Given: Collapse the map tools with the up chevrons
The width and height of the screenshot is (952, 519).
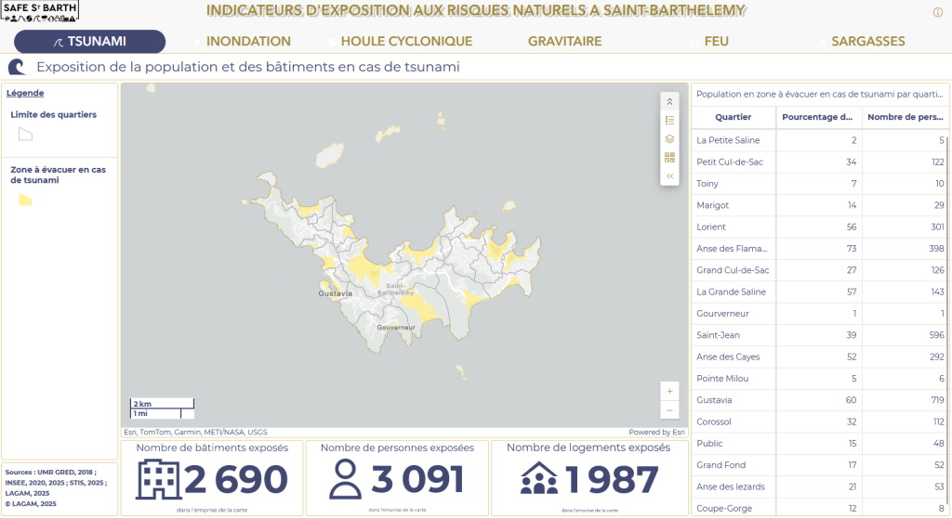Looking at the screenshot, I should coord(669,101).
